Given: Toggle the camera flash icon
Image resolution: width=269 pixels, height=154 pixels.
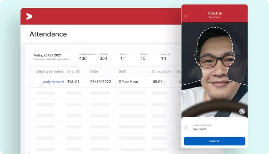Looking at the screenshot, I should pyautogui.click(x=242, y=111).
